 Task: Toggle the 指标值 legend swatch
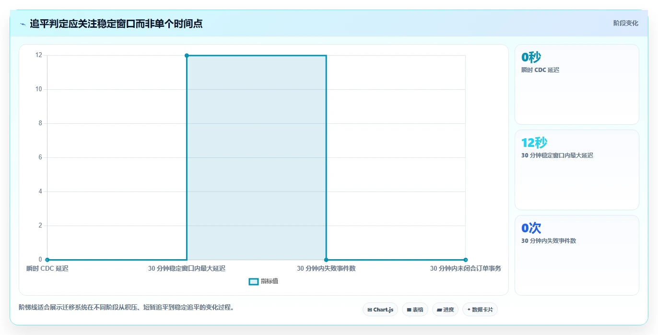[x=254, y=281]
